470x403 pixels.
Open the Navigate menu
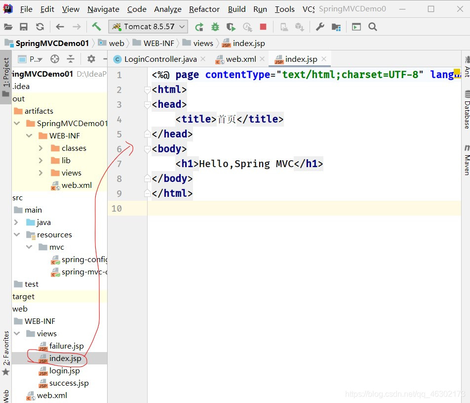pyautogui.click(x=103, y=9)
